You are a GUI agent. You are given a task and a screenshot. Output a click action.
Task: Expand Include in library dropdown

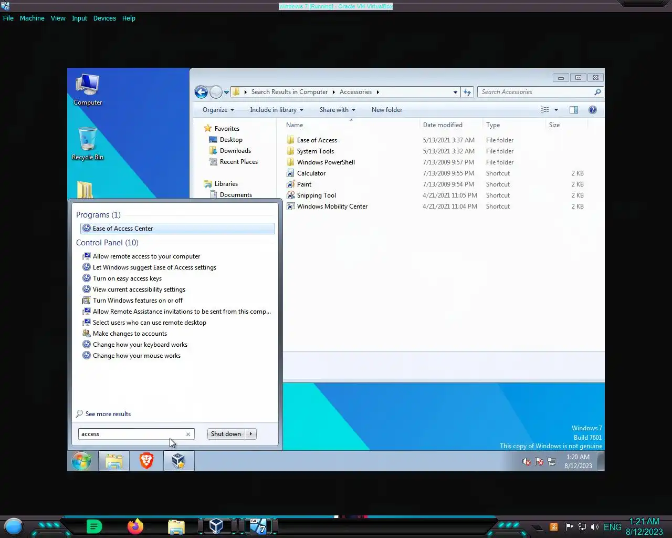point(277,110)
